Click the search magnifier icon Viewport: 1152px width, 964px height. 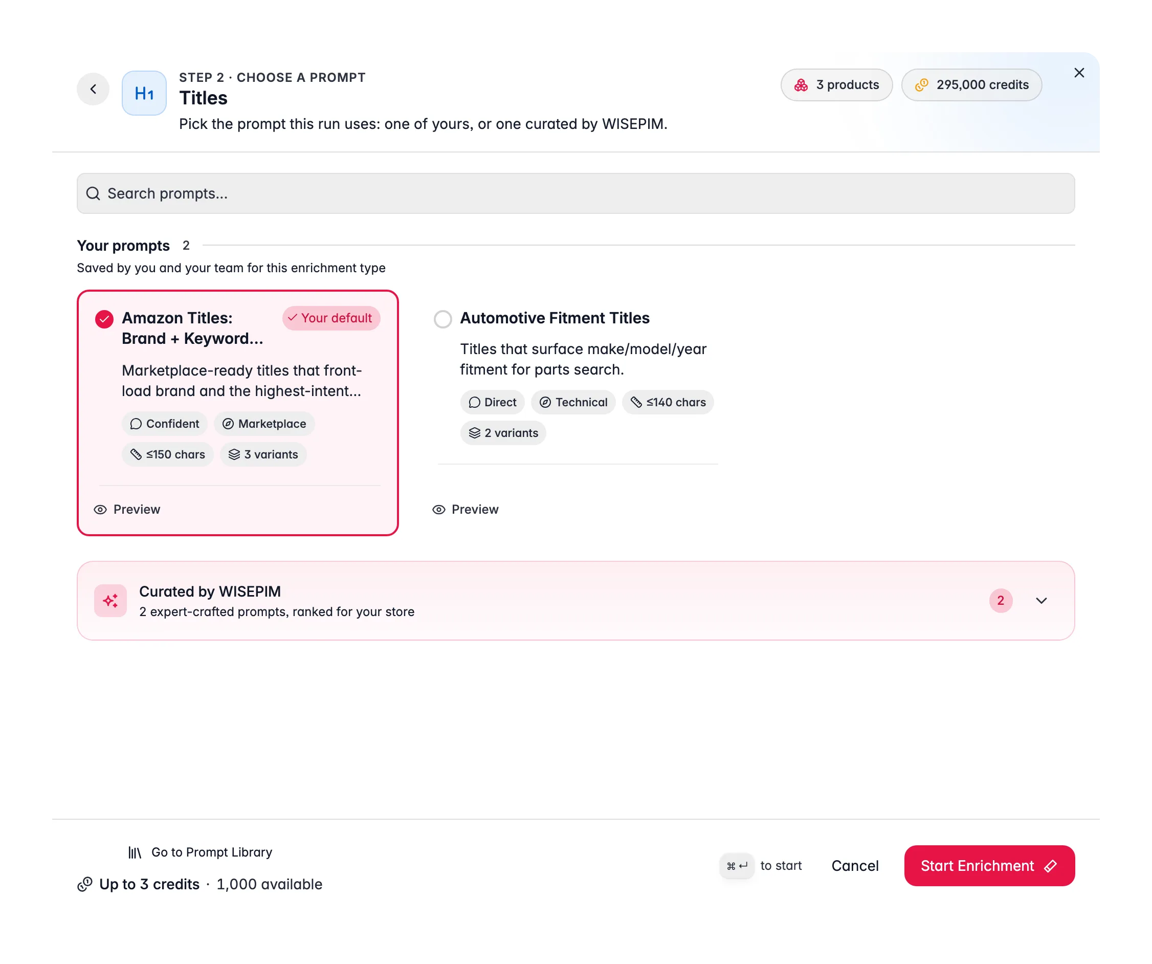[93, 194]
